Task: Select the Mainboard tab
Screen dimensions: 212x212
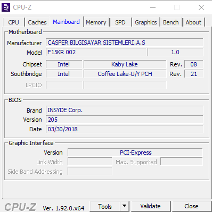Action: [66, 22]
